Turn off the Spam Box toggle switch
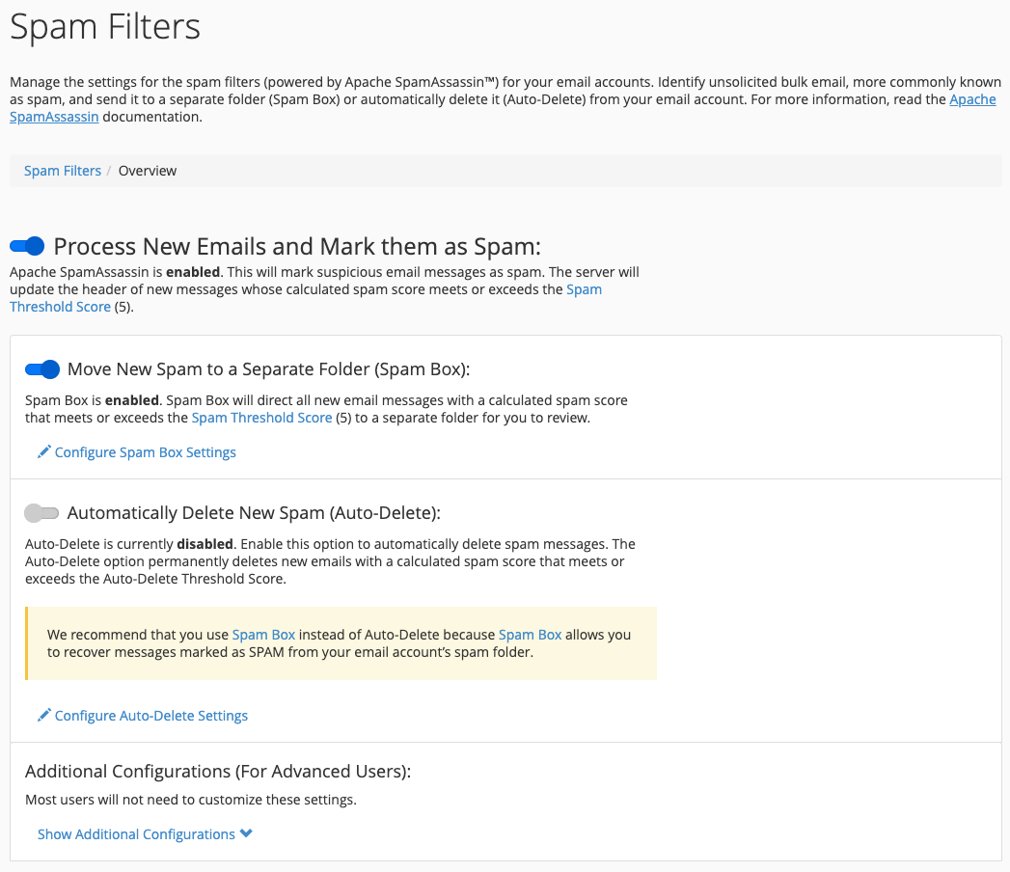This screenshot has width=1010, height=872. coord(42,369)
